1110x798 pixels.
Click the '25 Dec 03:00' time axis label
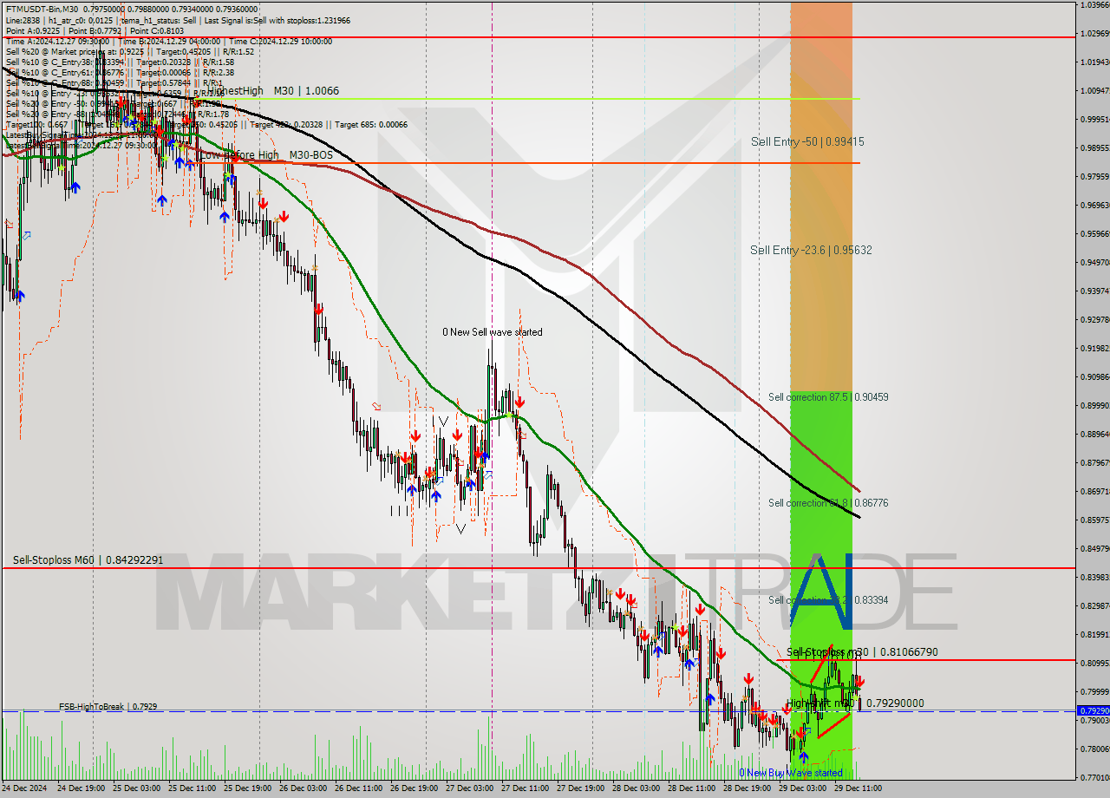137,789
